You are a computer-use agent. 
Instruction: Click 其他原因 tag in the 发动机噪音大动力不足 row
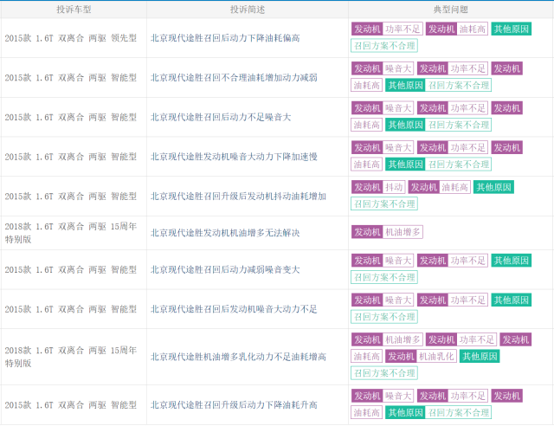pos(512,300)
